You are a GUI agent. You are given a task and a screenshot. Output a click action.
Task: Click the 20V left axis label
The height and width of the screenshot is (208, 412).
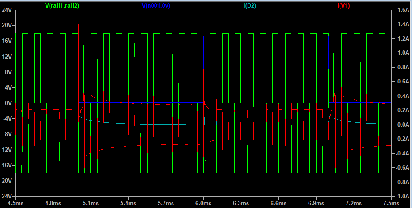tap(7, 26)
